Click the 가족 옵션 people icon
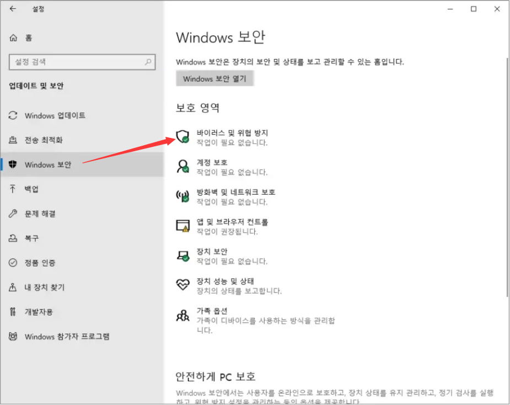 (183, 315)
